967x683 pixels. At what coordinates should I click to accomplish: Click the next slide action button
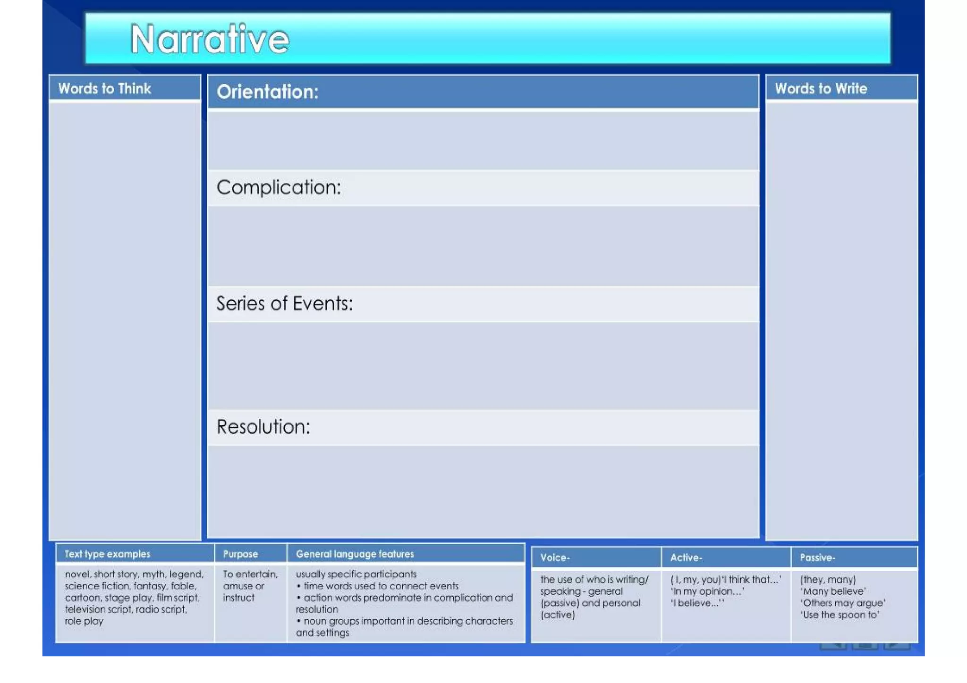(x=897, y=646)
